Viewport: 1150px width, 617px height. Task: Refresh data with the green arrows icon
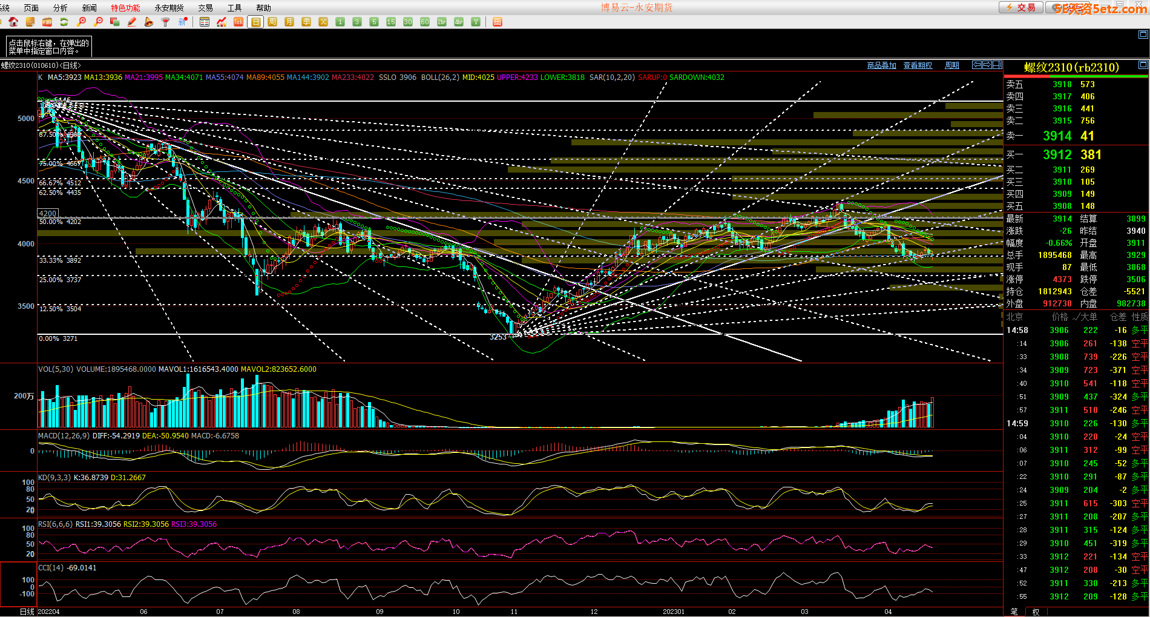64,22
